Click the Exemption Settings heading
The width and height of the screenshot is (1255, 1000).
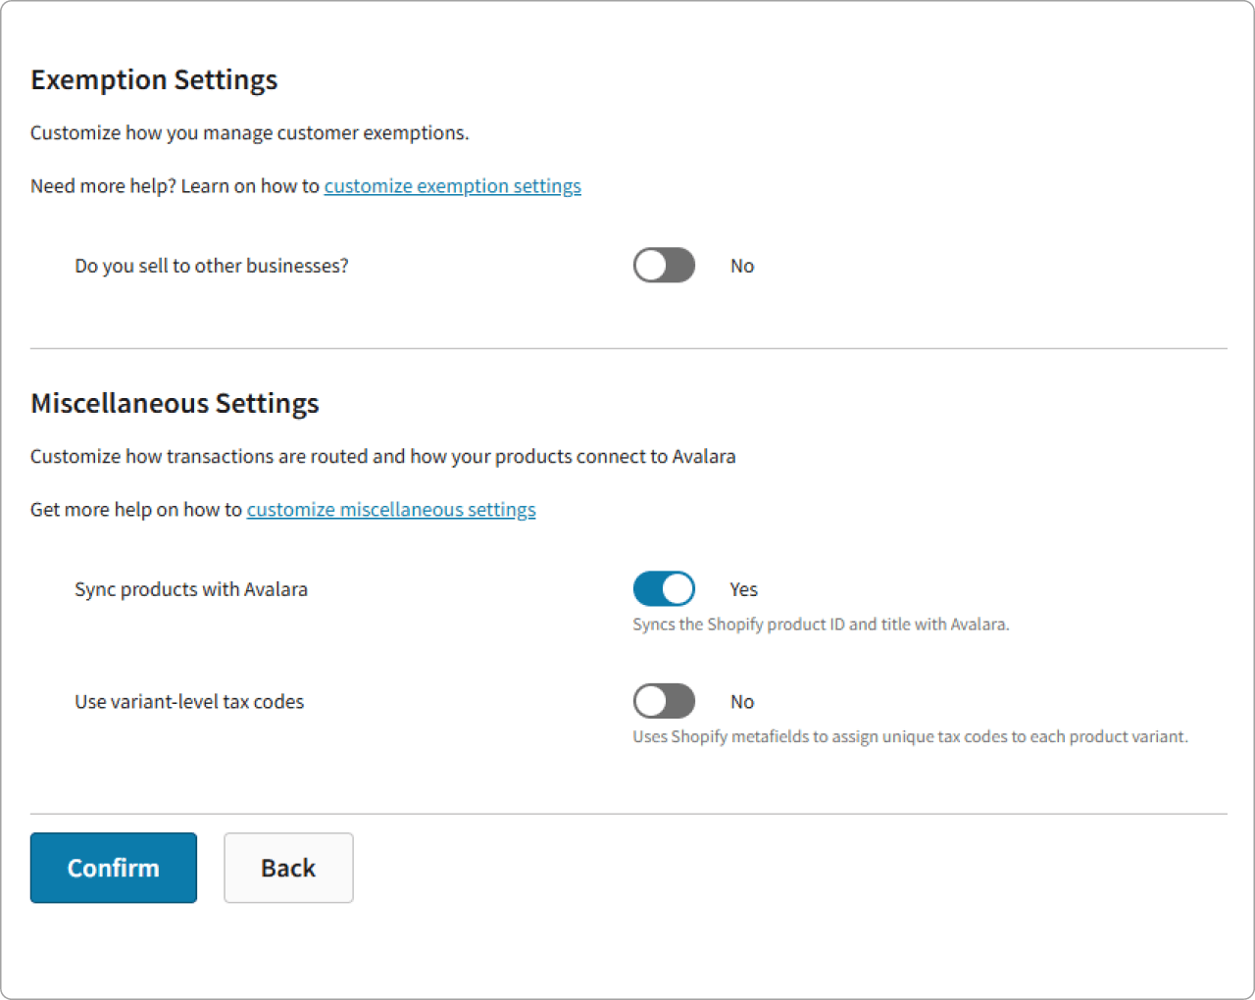(x=154, y=80)
